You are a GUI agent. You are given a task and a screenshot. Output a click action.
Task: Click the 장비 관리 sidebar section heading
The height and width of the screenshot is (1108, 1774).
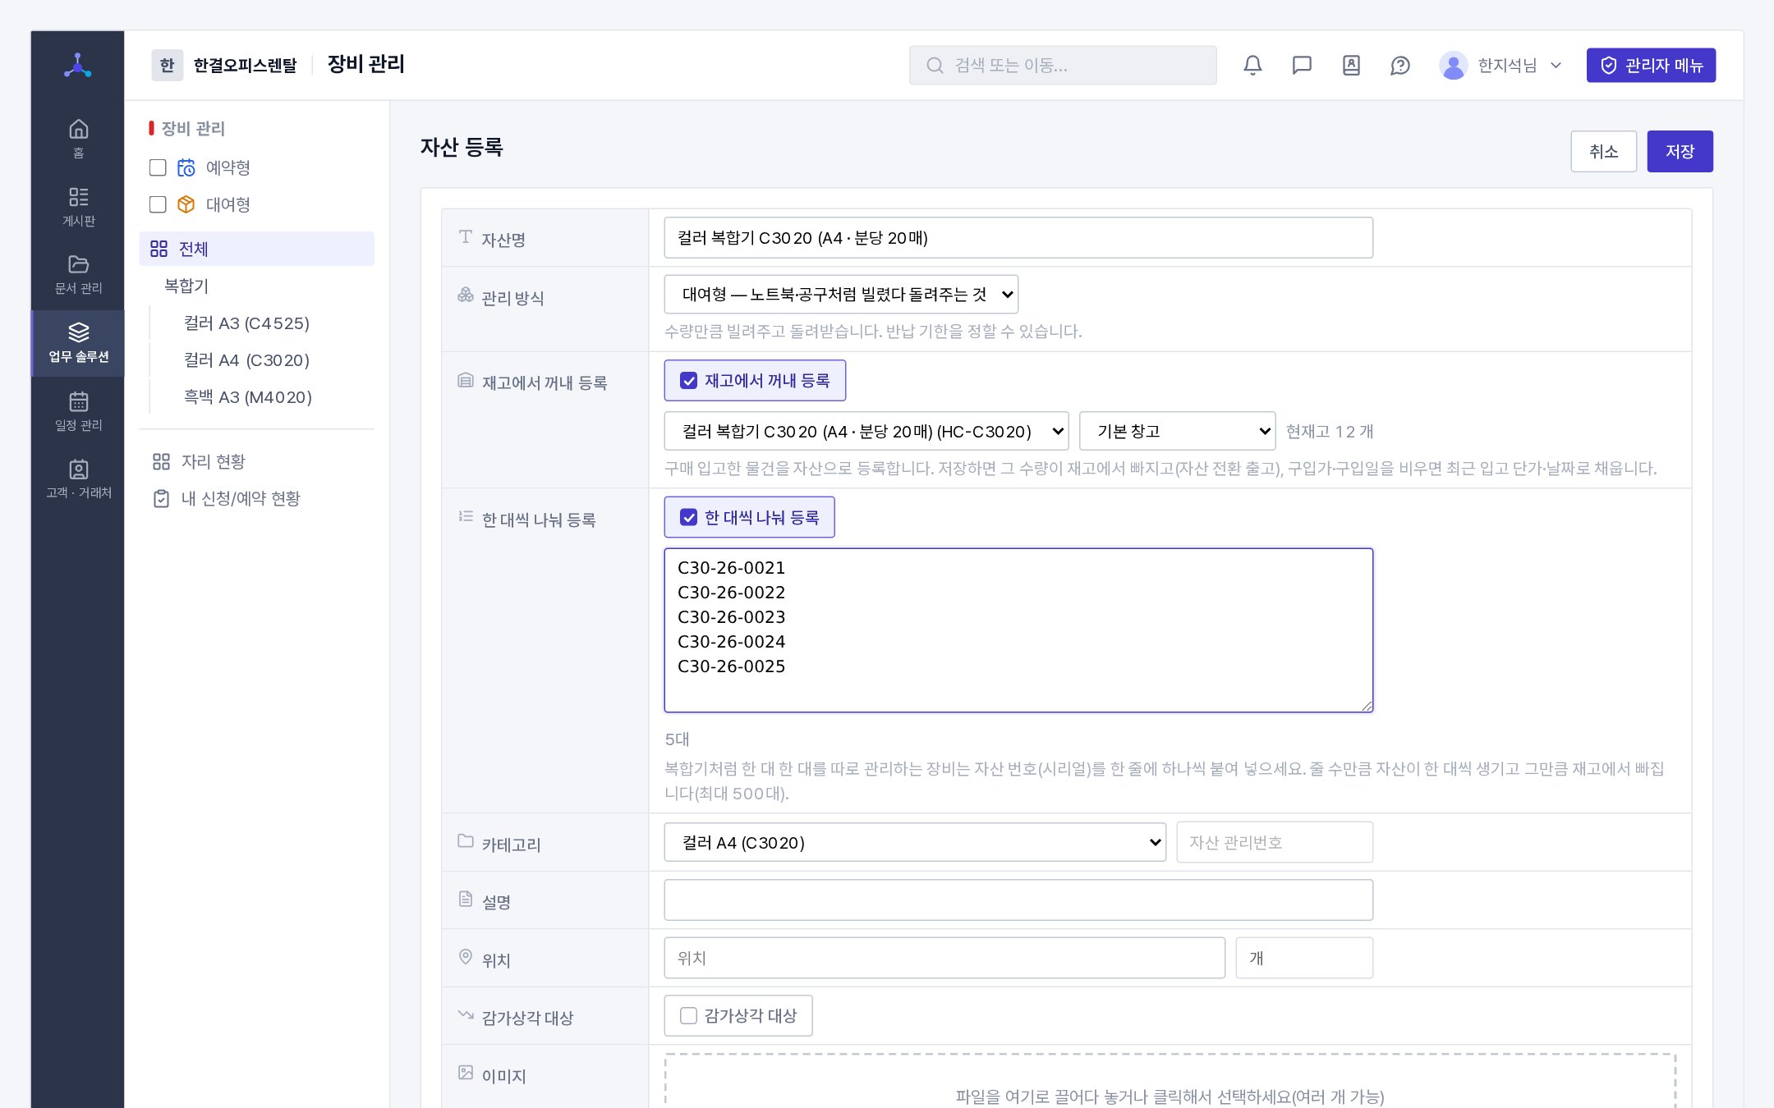[x=193, y=129]
